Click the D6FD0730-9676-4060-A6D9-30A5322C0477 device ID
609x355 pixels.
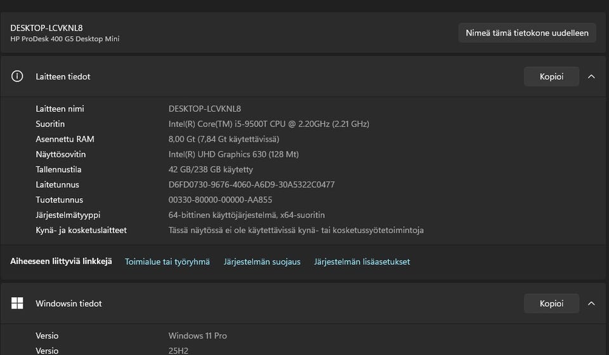click(x=251, y=185)
